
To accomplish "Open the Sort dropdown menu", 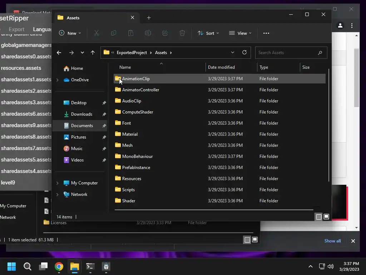I will [x=208, y=33].
